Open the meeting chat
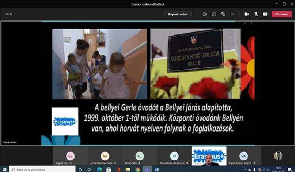The height and width of the screenshot is (172, 295). (214, 14)
